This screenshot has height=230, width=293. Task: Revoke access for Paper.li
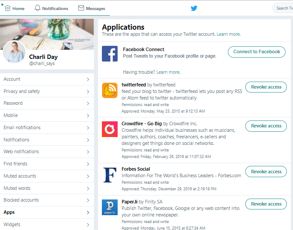pos(266,204)
